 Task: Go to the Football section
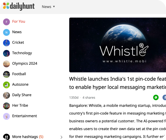[19, 74]
